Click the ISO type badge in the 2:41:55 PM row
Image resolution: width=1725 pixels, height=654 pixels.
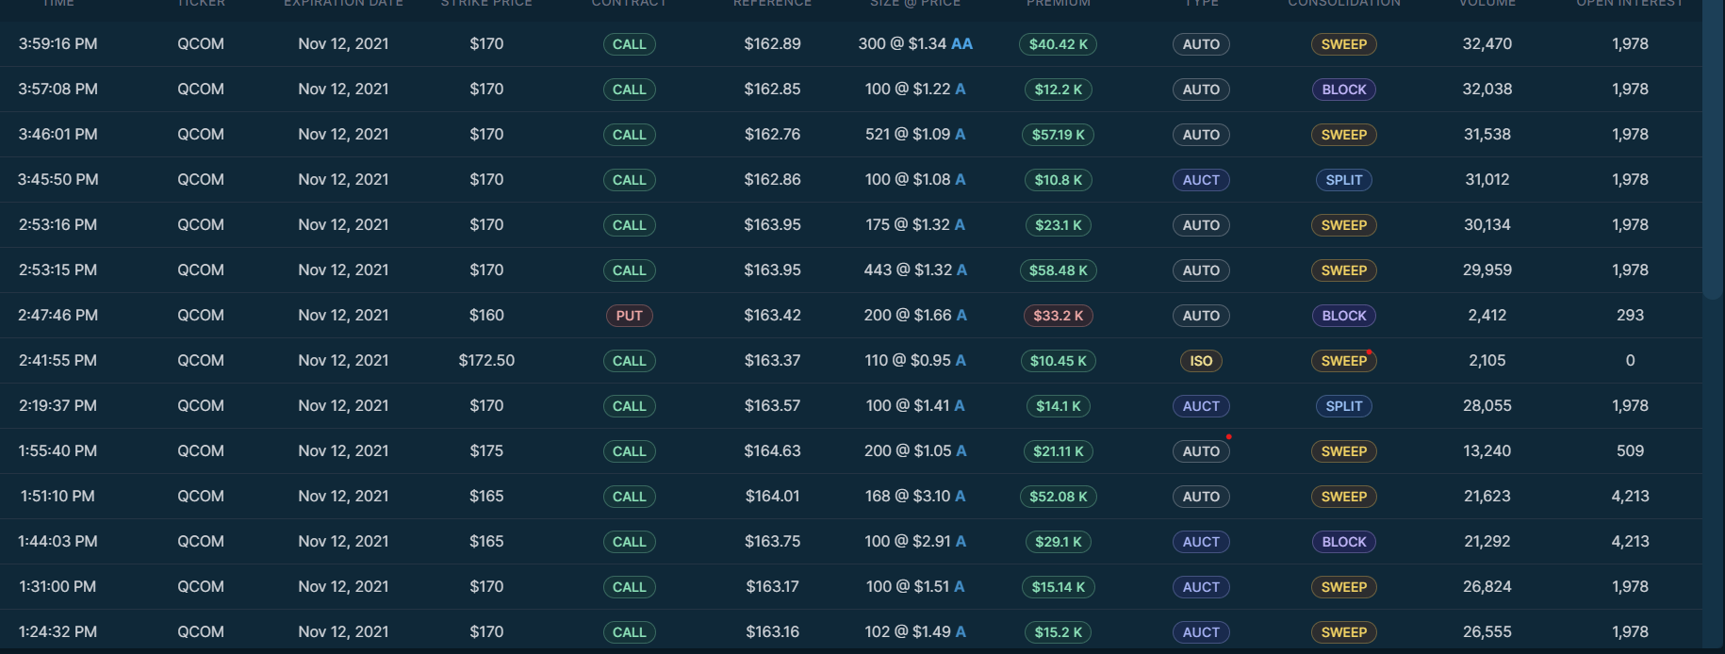(x=1201, y=361)
